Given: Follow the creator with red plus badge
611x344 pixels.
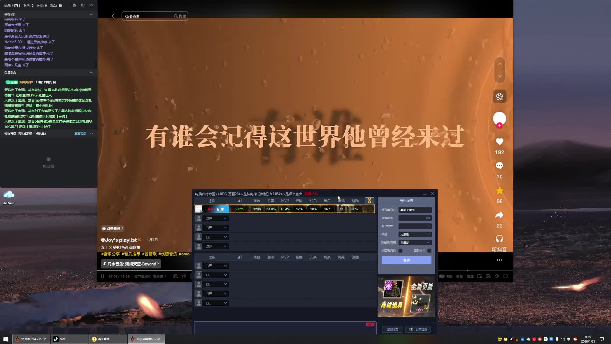Looking at the screenshot, I should [x=499, y=125].
